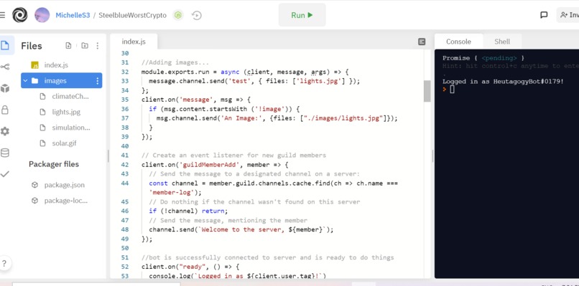The width and height of the screenshot is (579, 286).
Task: Click line number 42 in gutter
Action: pos(125,165)
